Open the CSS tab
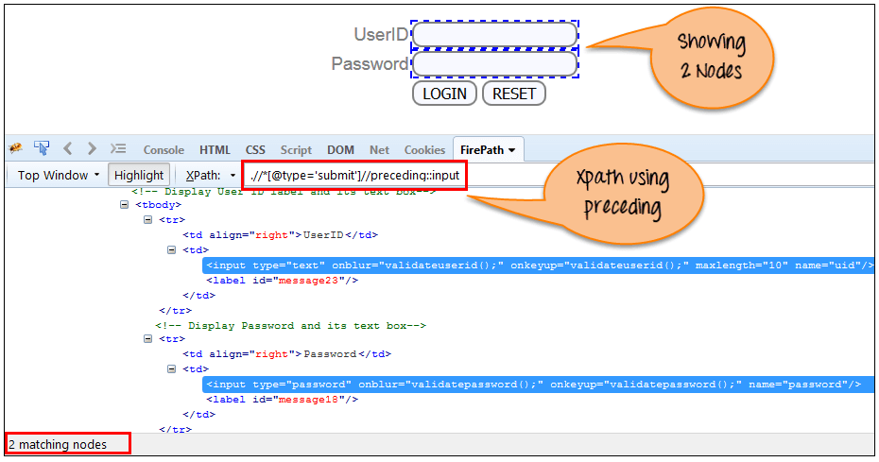The height and width of the screenshot is (462, 879). (x=255, y=149)
